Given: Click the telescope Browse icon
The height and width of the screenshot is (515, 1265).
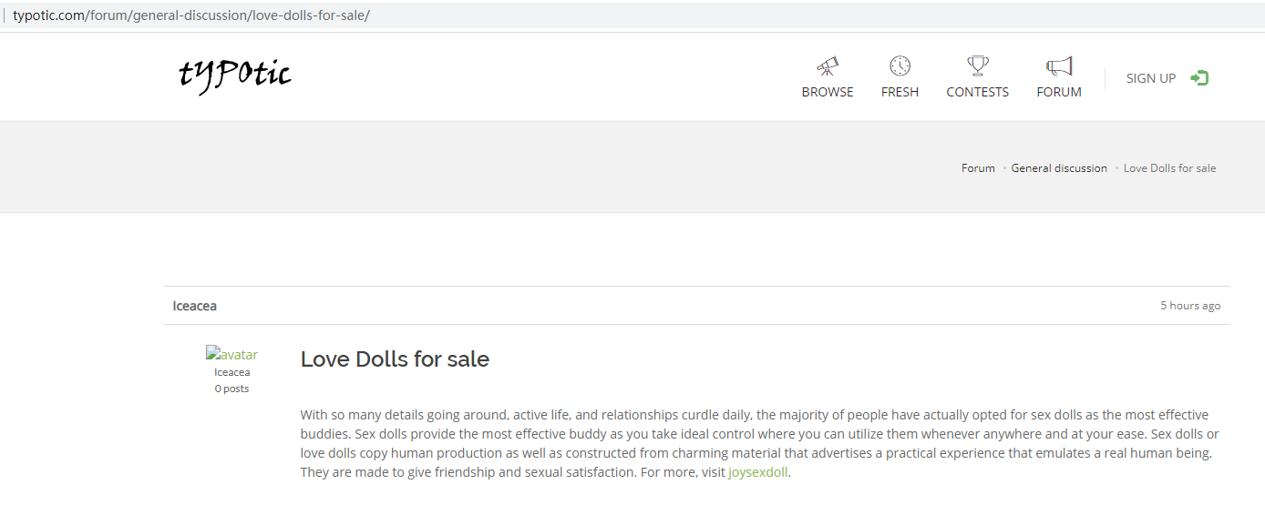Looking at the screenshot, I should click(828, 66).
